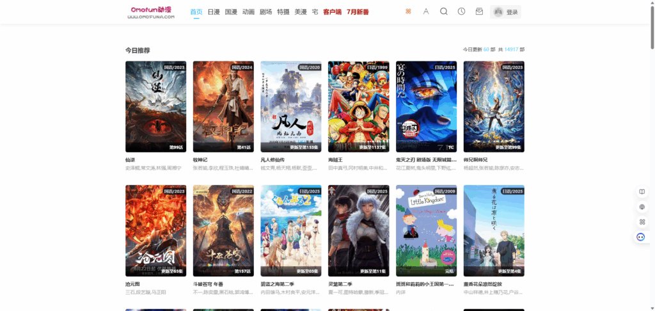Open watch history clock icon

point(461,12)
